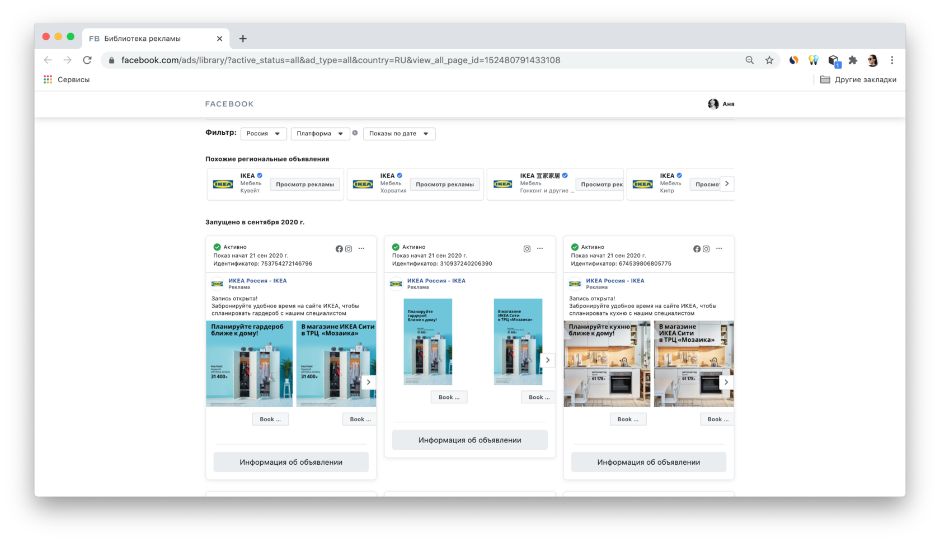Viewport: 940px width, 542px height.
Task: Open the extensions puzzle-piece icon
Action: pos(853,60)
